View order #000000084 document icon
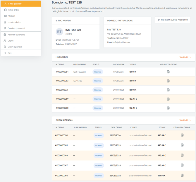Screen dimensions: 196x182 point(168,72)
